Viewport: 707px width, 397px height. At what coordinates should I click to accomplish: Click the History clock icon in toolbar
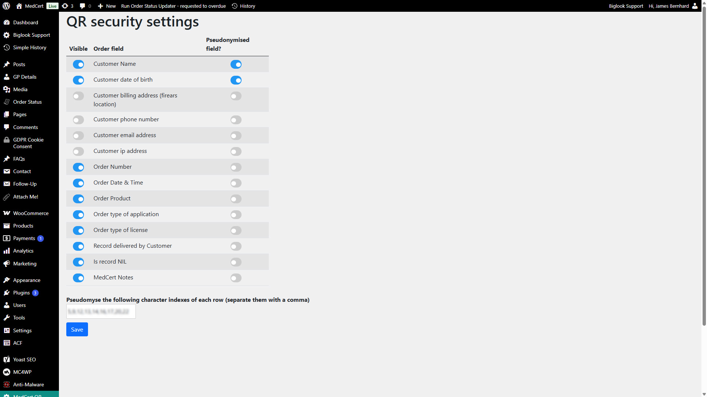point(235,6)
